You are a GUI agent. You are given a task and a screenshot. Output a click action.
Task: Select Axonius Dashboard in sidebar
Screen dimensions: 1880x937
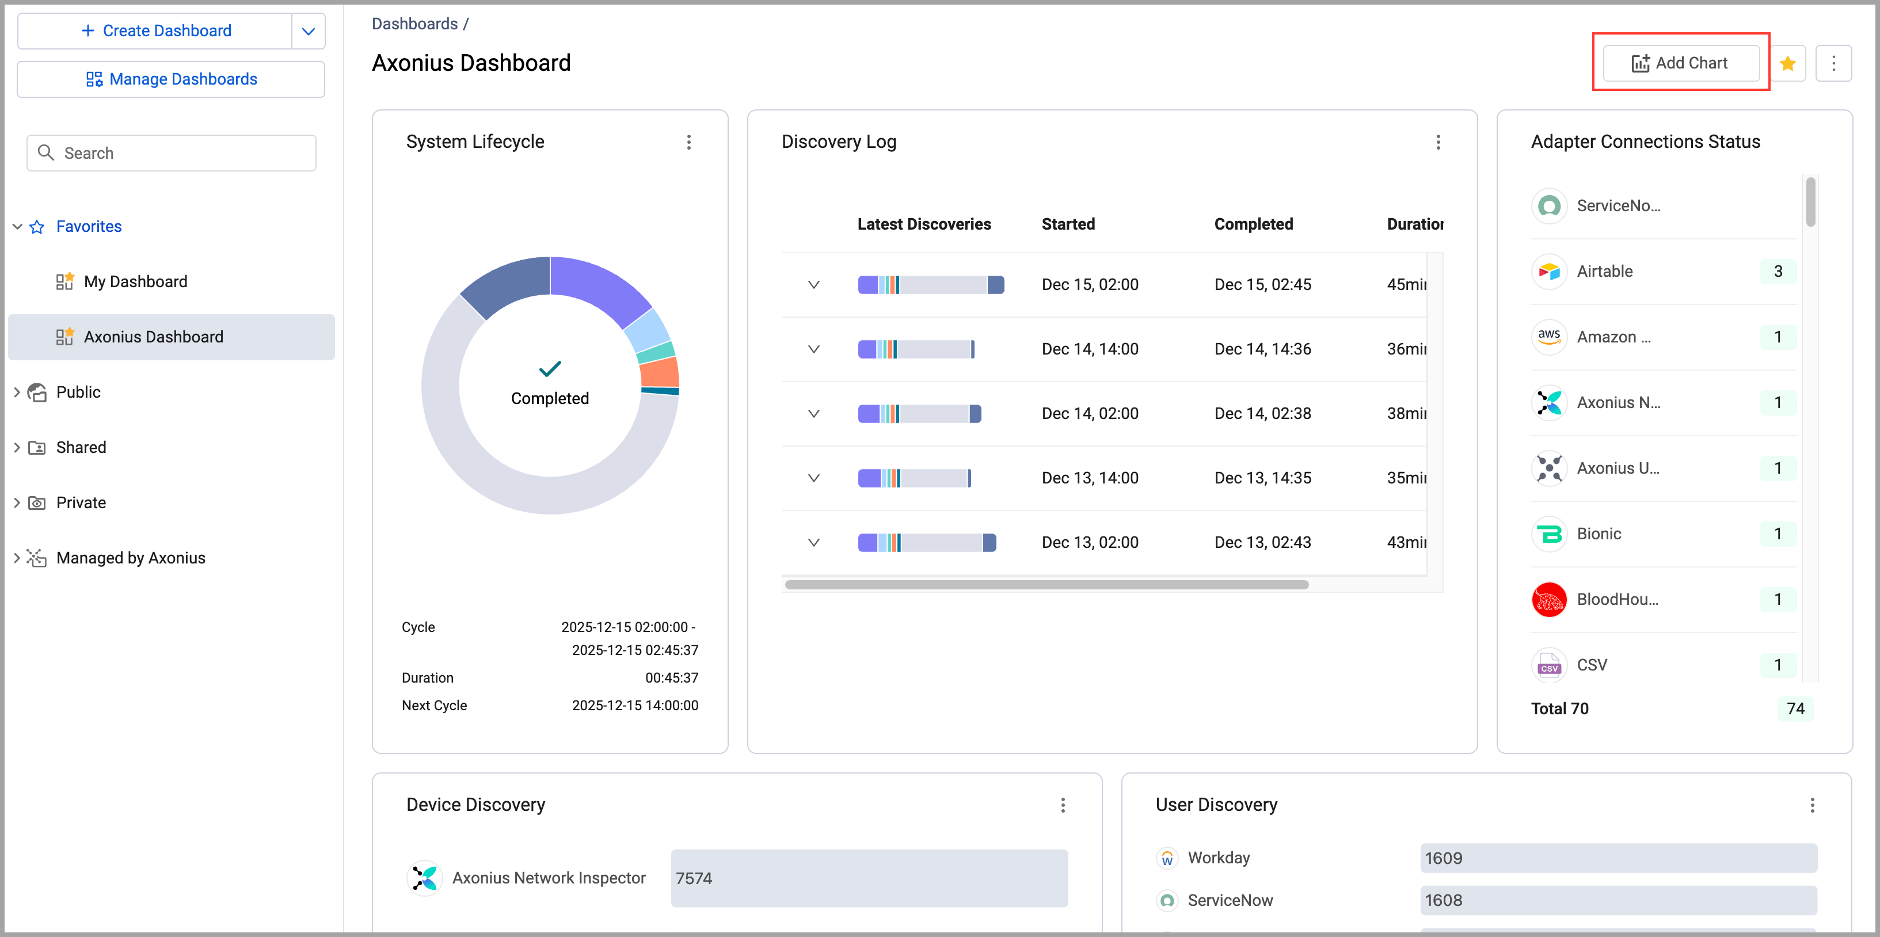[x=153, y=337]
